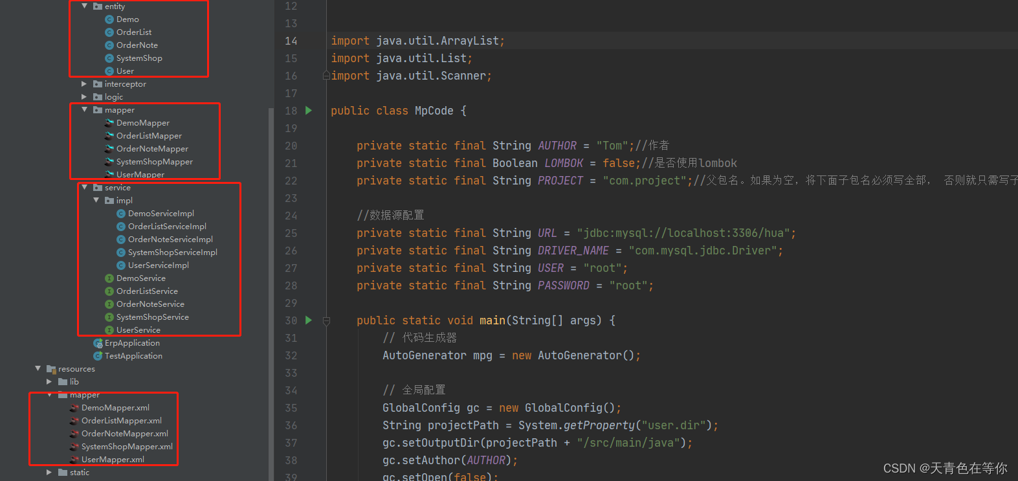Click the AUTHOR constant name
Image resolution: width=1018 pixels, height=481 pixels.
pyautogui.click(x=557, y=146)
